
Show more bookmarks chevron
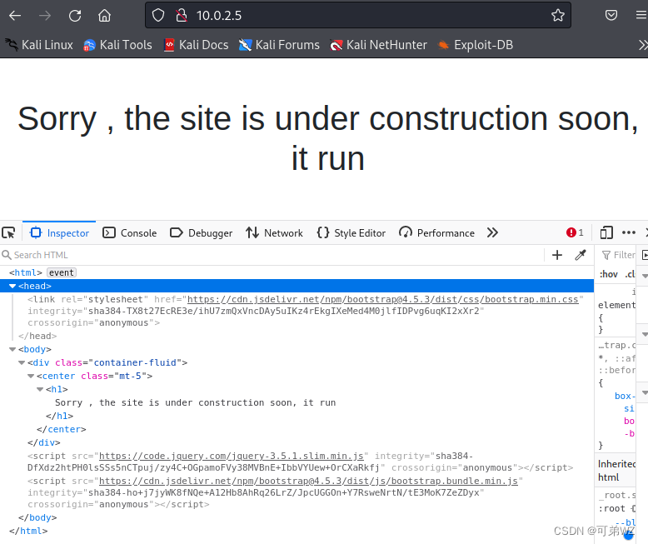[x=643, y=45]
